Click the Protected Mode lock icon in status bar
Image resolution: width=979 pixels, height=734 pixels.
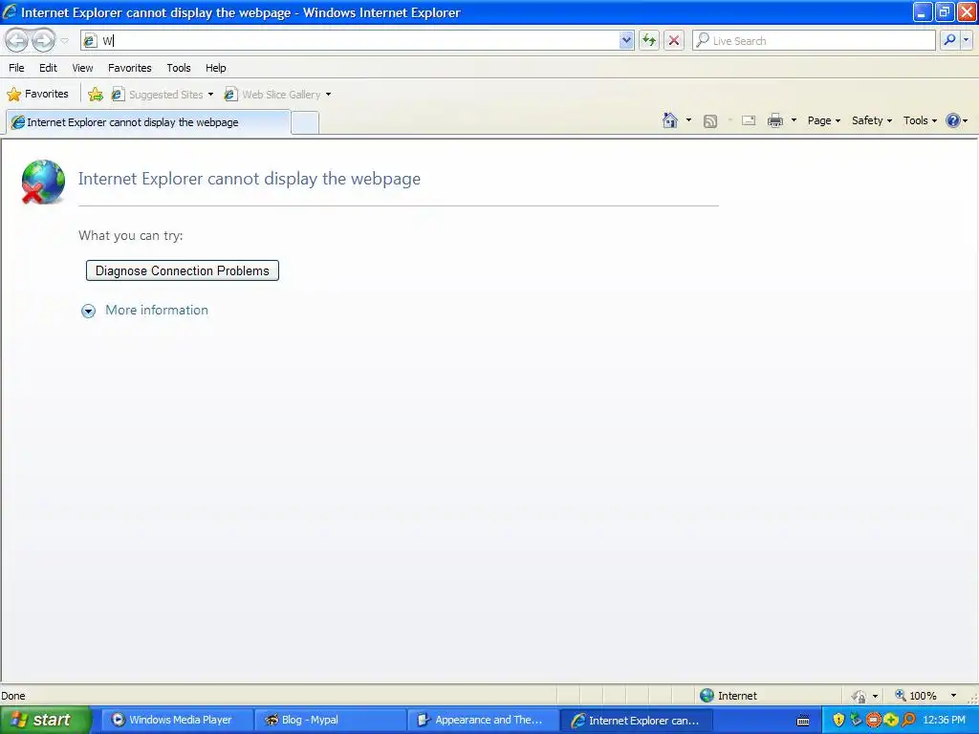click(x=859, y=696)
